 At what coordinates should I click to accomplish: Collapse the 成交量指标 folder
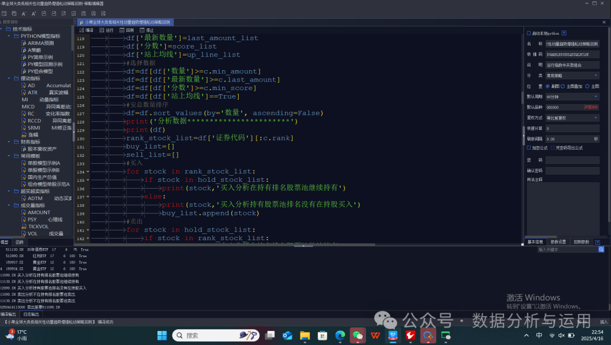(x=9, y=205)
